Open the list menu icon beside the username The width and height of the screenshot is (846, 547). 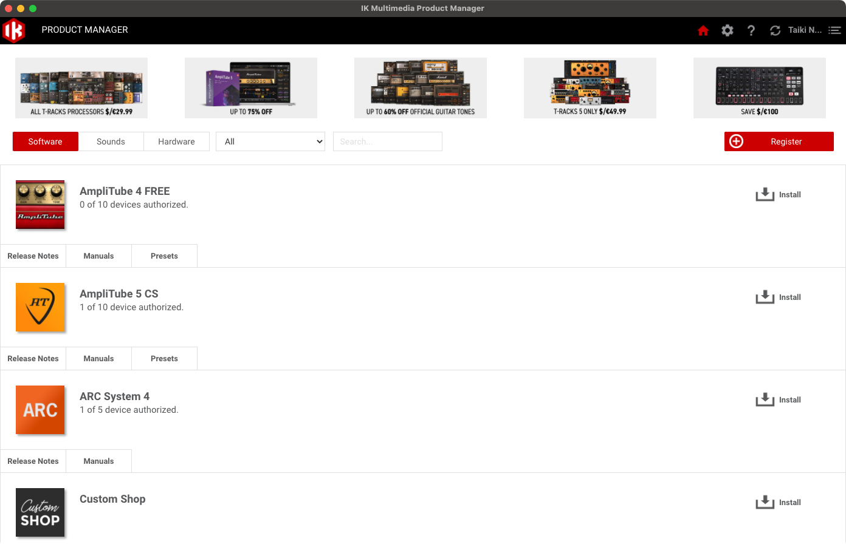pyautogui.click(x=834, y=30)
